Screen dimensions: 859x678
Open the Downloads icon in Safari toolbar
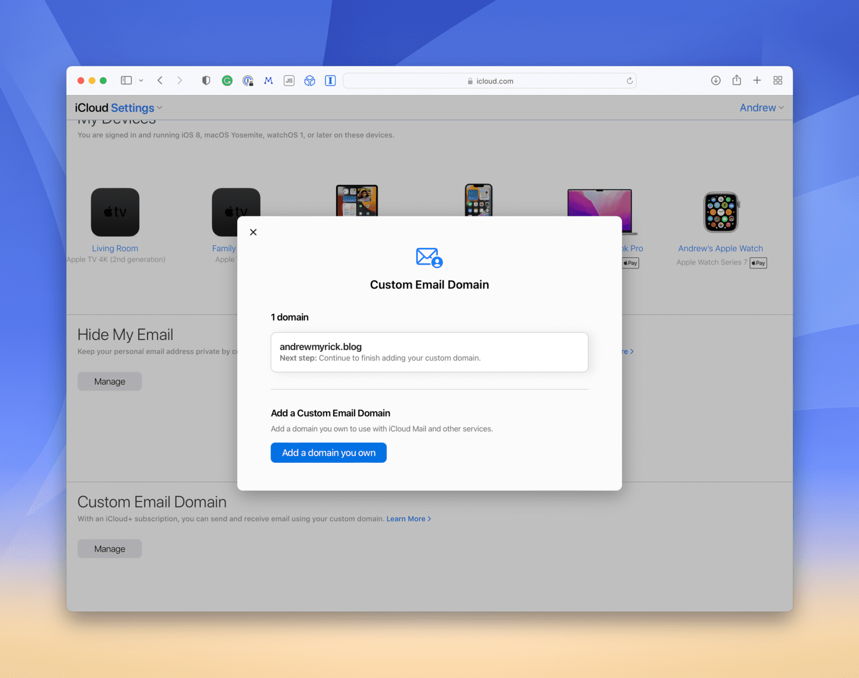point(716,80)
